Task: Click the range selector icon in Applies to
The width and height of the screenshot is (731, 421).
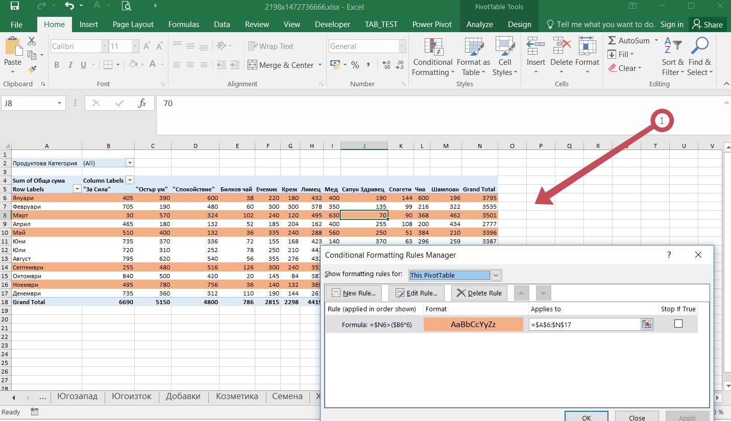Action: pos(647,325)
